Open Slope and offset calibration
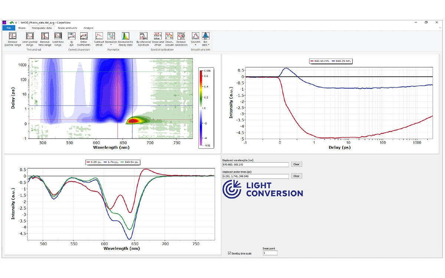 point(157,39)
